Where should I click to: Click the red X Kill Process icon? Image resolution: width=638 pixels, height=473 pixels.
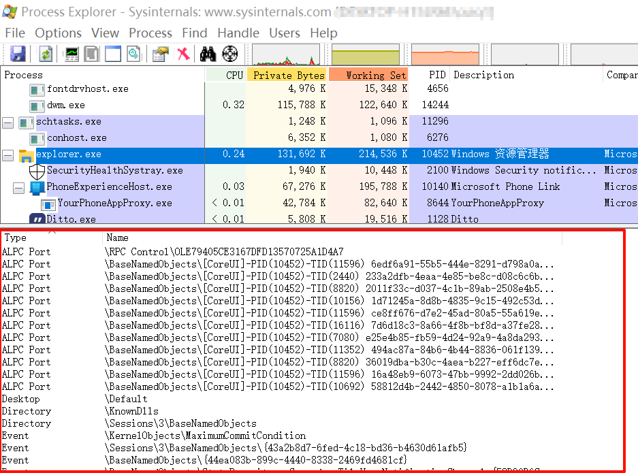coord(183,54)
